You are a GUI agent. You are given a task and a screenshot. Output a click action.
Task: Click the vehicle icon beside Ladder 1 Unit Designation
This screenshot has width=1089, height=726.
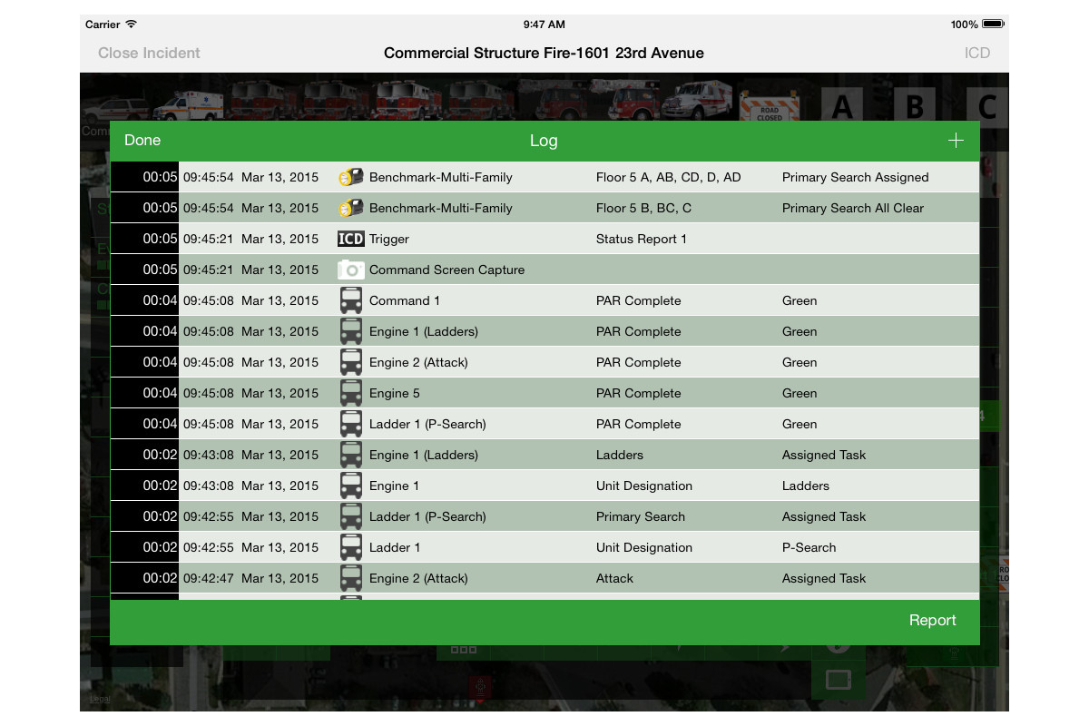click(x=350, y=548)
